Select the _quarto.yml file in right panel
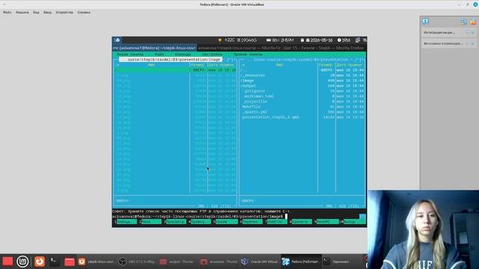479x269 pixels. tap(254, 112)
